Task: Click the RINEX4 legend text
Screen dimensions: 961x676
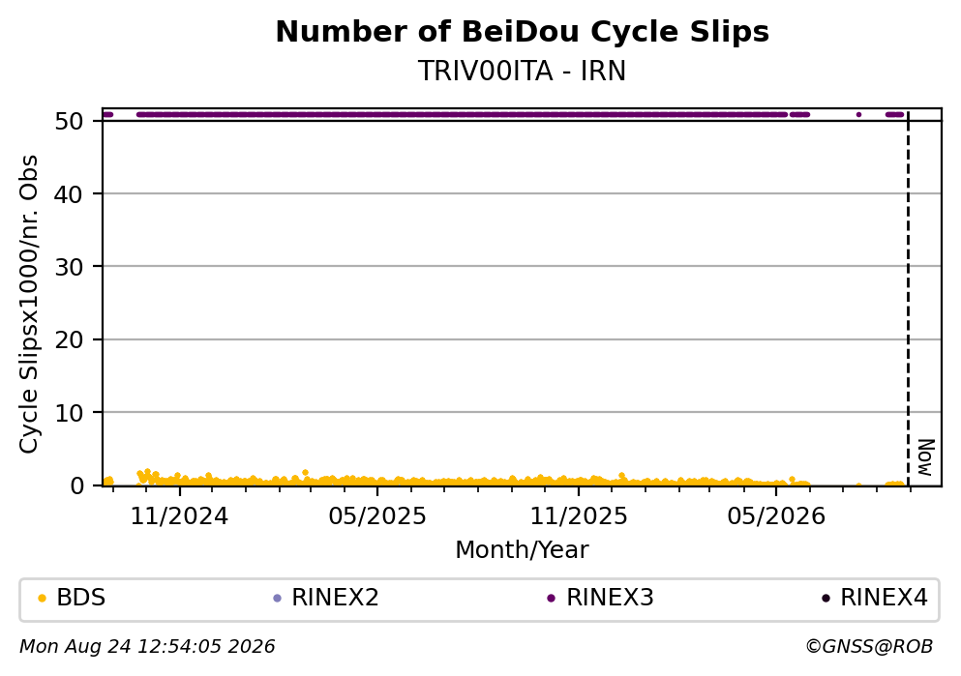Action: 884,598
